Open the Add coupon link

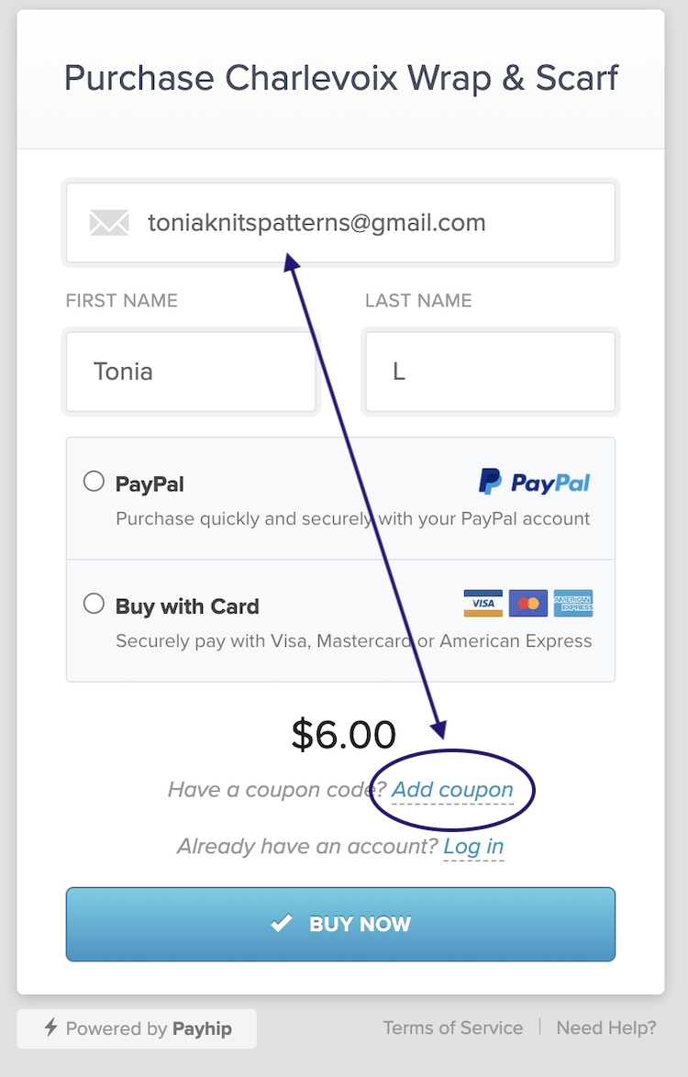pyautogui.click(x=452, y=790)
